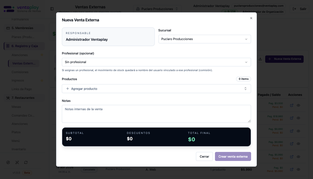Click Crear venta externa button
The height and width of the screenshot is (179, 313).
coord(233,157)
